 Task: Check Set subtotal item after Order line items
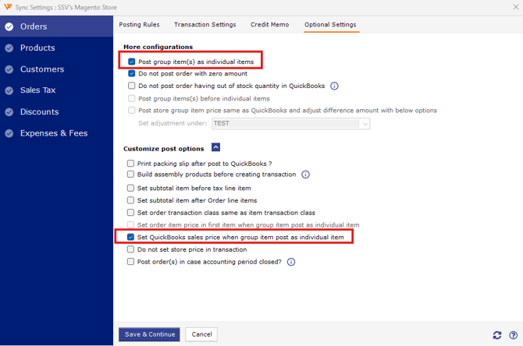(131, 200)
